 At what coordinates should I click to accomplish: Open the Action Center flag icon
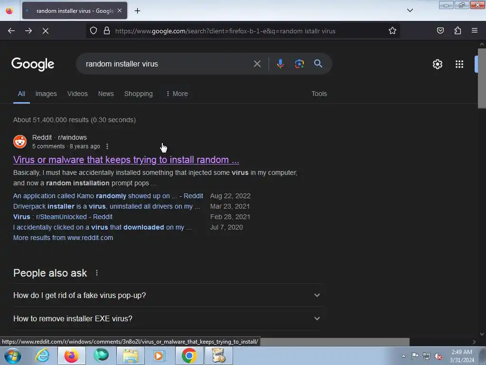(x=415, y=355)
